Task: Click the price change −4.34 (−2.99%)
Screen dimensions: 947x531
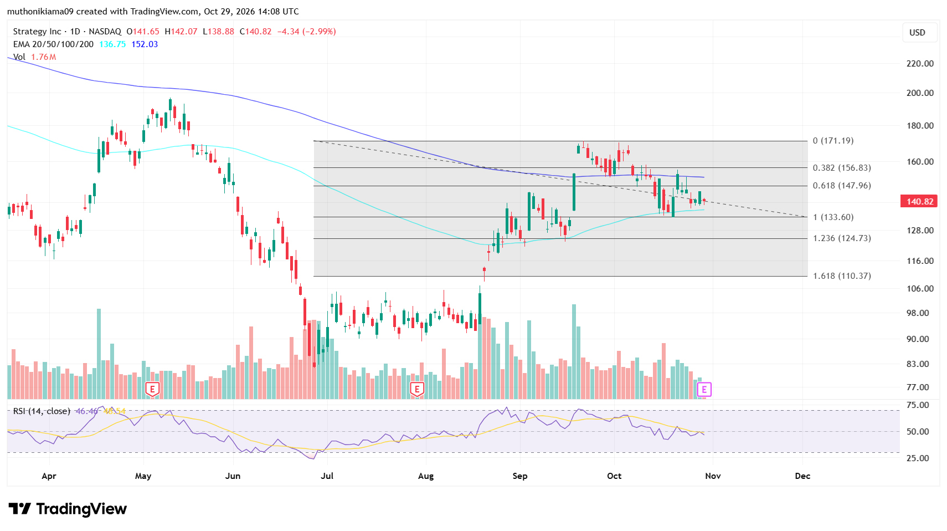Action: (x=306, y=32)
